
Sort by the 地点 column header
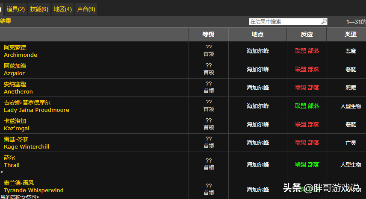click(x=257, y=35)
